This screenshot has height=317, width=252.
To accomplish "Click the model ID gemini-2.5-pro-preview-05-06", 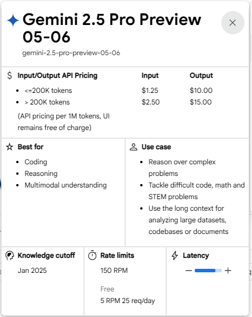I will coord(71,53).
